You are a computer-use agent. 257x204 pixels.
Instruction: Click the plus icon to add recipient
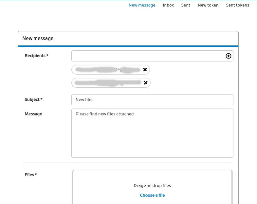[229, 56]
